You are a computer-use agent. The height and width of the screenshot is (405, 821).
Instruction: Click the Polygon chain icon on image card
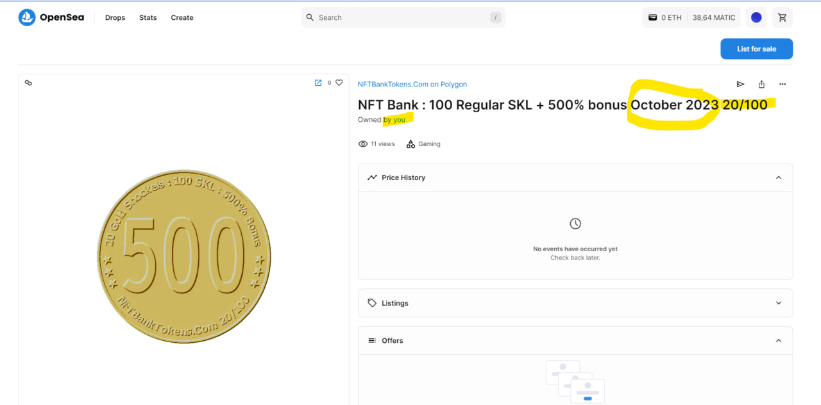[x=28, y=83]
